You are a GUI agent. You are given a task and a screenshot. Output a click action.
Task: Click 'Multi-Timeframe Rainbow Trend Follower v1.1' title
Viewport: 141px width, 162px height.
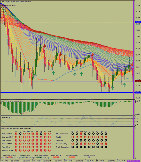click(x=17, y=128)
